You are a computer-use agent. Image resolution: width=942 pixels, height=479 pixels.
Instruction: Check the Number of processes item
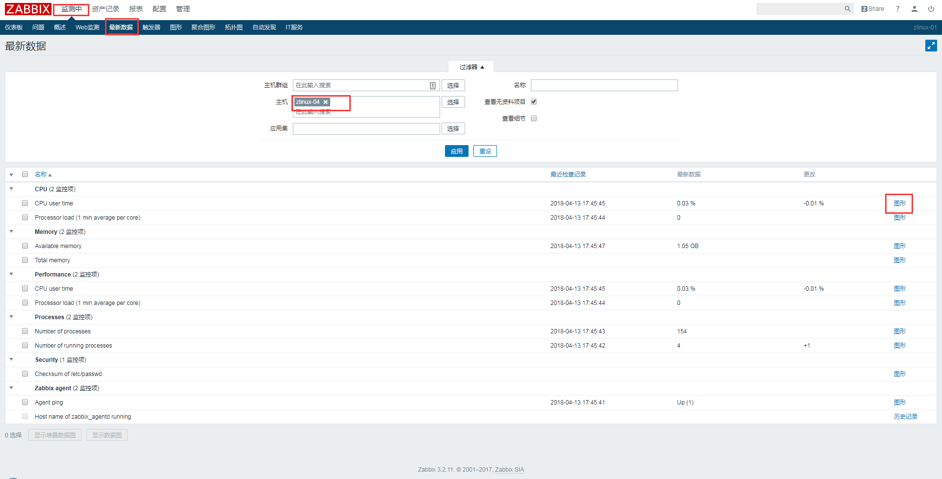click(x=25, y=331)
